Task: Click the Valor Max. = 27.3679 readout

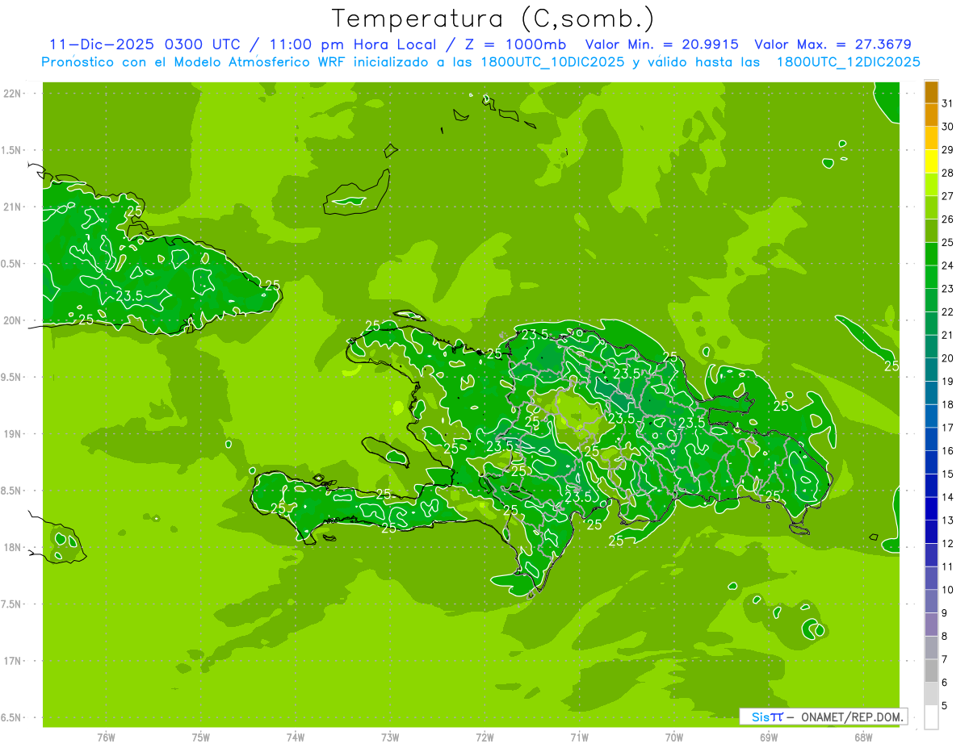Action: pos(833,44)
